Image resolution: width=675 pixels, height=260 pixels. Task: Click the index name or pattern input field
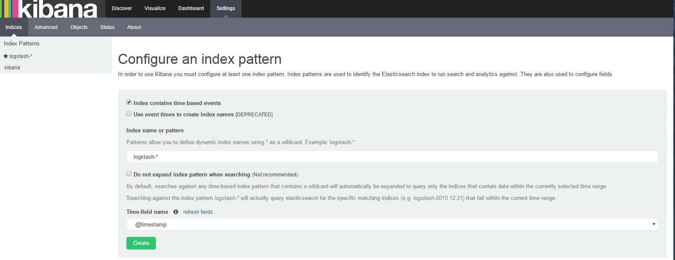(x=392, y=157)
